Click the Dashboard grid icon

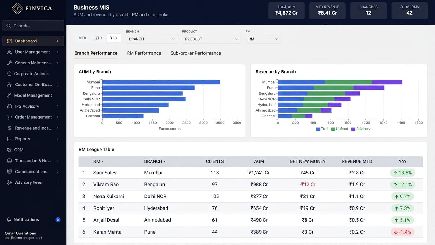(x=9, y=41)
